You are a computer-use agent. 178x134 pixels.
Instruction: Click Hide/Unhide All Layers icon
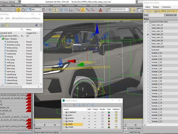click(88, 105)
